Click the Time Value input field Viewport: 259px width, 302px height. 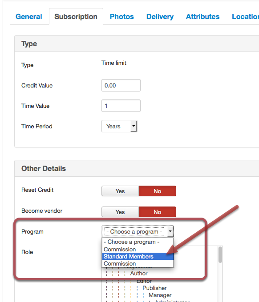coord(121,106)
